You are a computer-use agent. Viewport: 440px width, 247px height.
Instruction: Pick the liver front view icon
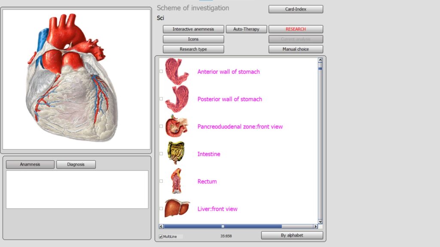(x=177, y=208)
